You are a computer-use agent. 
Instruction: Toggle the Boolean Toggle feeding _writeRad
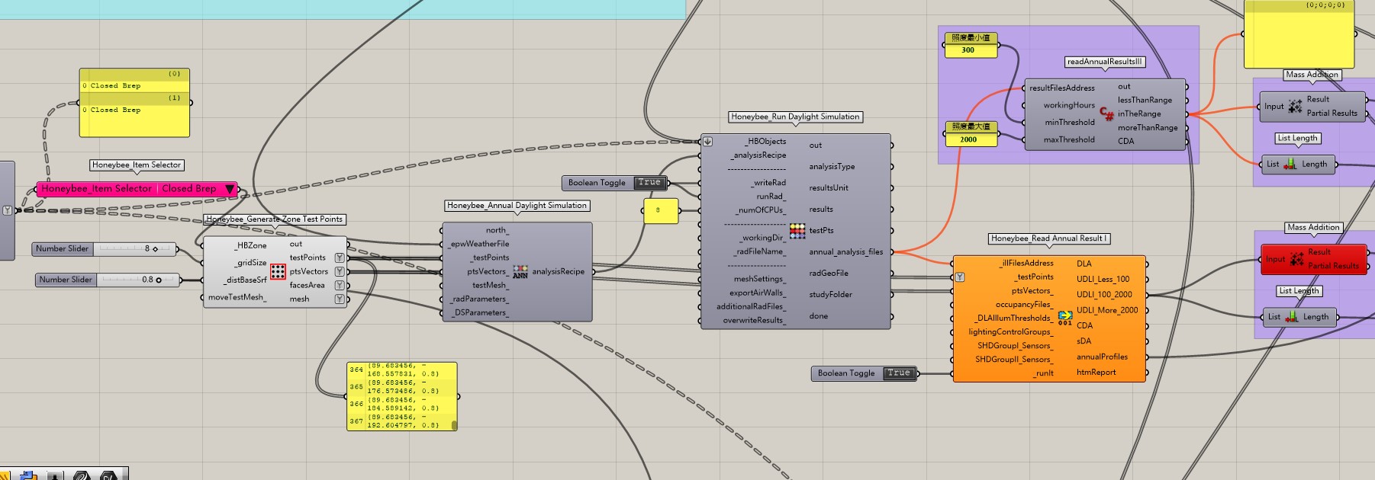[649, 183]
